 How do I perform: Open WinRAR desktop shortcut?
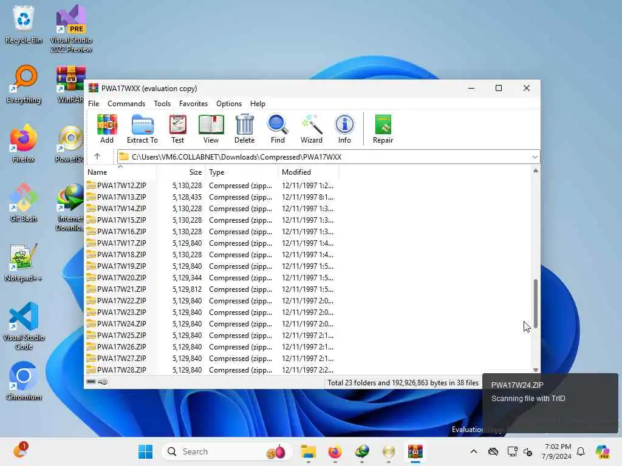[70, 84]
